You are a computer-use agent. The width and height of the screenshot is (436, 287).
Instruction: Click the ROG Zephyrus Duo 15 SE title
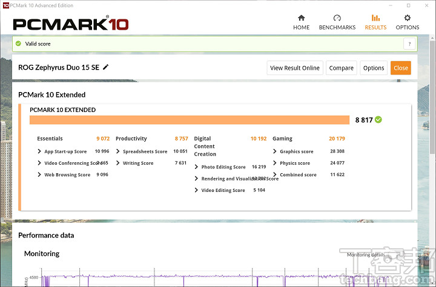(59, 67)
